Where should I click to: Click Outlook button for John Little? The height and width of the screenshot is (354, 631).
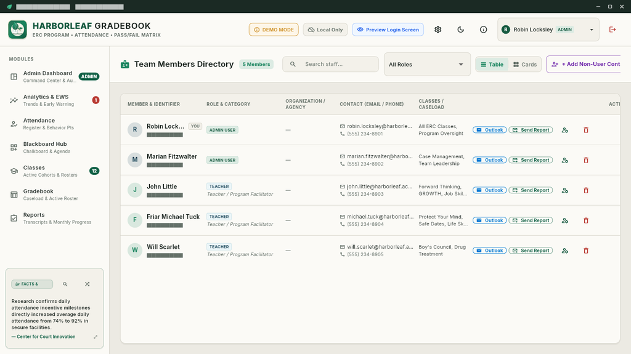pyautogui.click(x=489, y=190)
